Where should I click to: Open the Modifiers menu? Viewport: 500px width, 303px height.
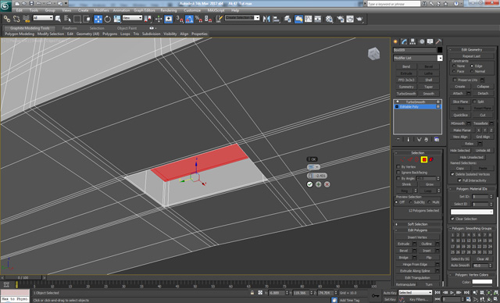(101, 10)
